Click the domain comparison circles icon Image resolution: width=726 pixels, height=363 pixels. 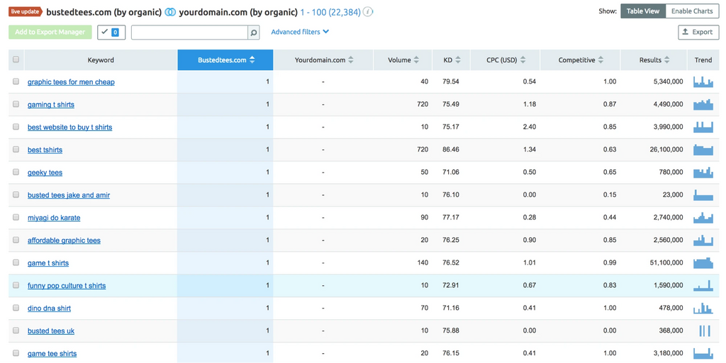click(x=170, y=12)
